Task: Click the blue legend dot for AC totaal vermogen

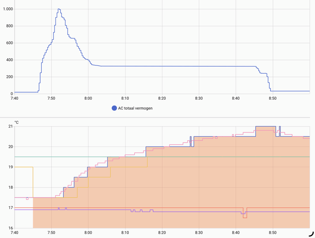Action: tap(113, 108)
